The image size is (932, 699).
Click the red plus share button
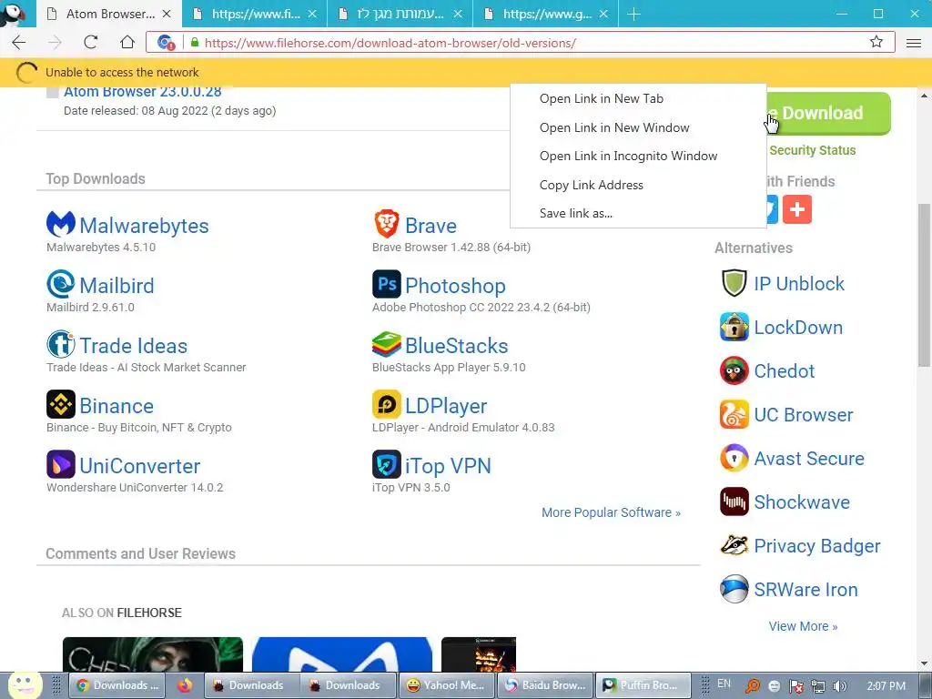(797, 209)
